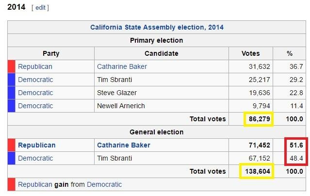Open the Republican party link in the primary election rows

35,66
